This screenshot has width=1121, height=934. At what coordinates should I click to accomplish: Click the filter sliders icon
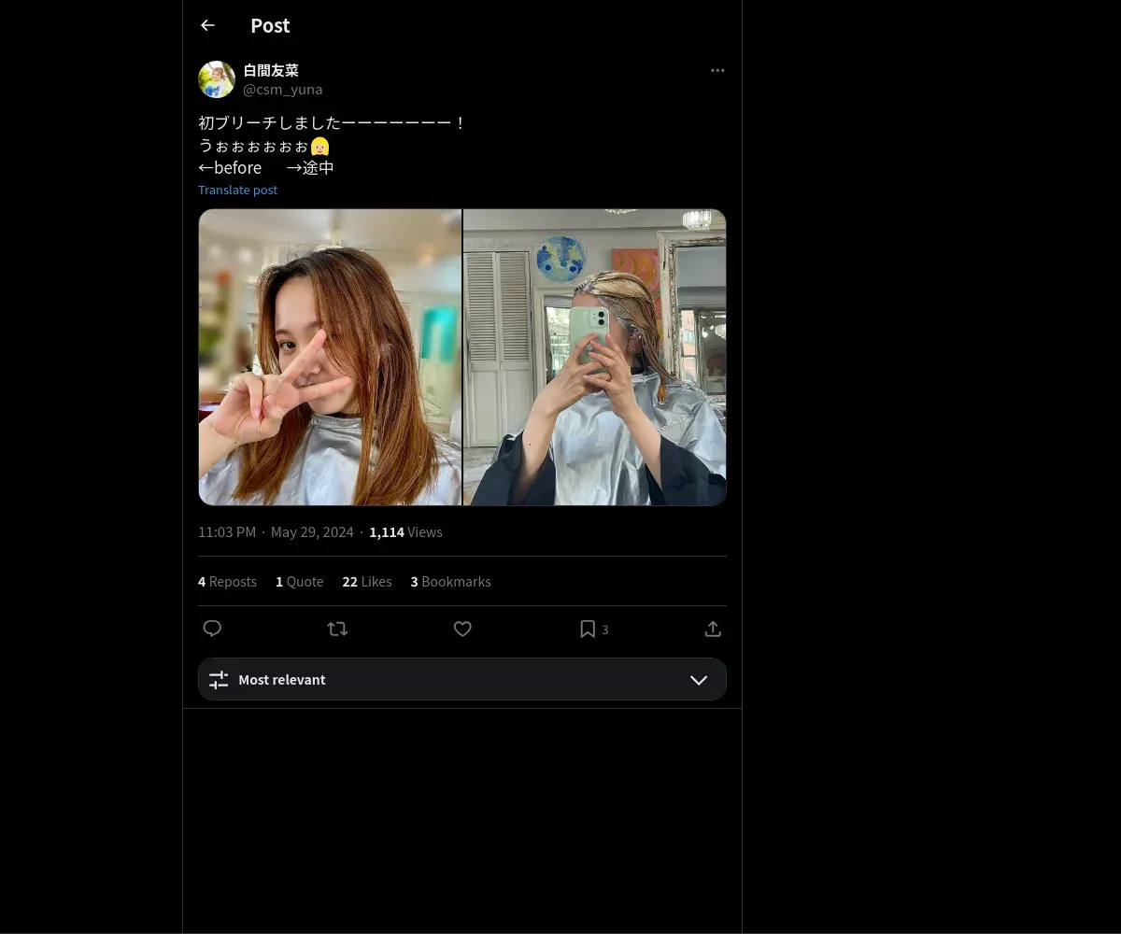coord(219,680)
